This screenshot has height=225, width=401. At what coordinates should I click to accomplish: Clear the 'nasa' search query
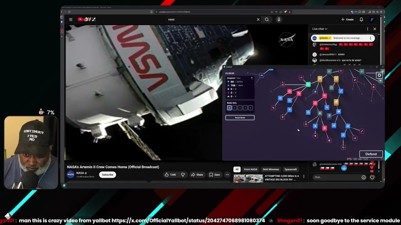tap(258, 19)
